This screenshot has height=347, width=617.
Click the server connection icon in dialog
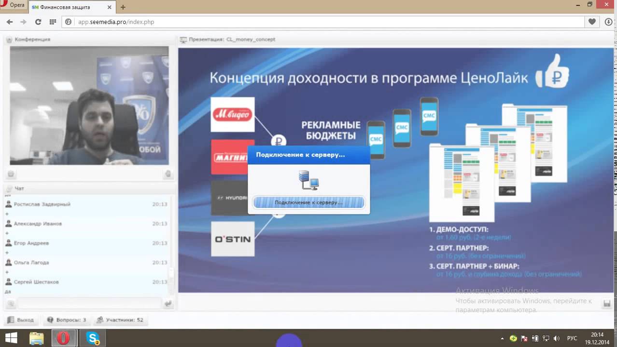(x=309, y=180)
